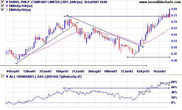Select the EMA:Dy:20:[w] legend label

[x=20, y=10]
